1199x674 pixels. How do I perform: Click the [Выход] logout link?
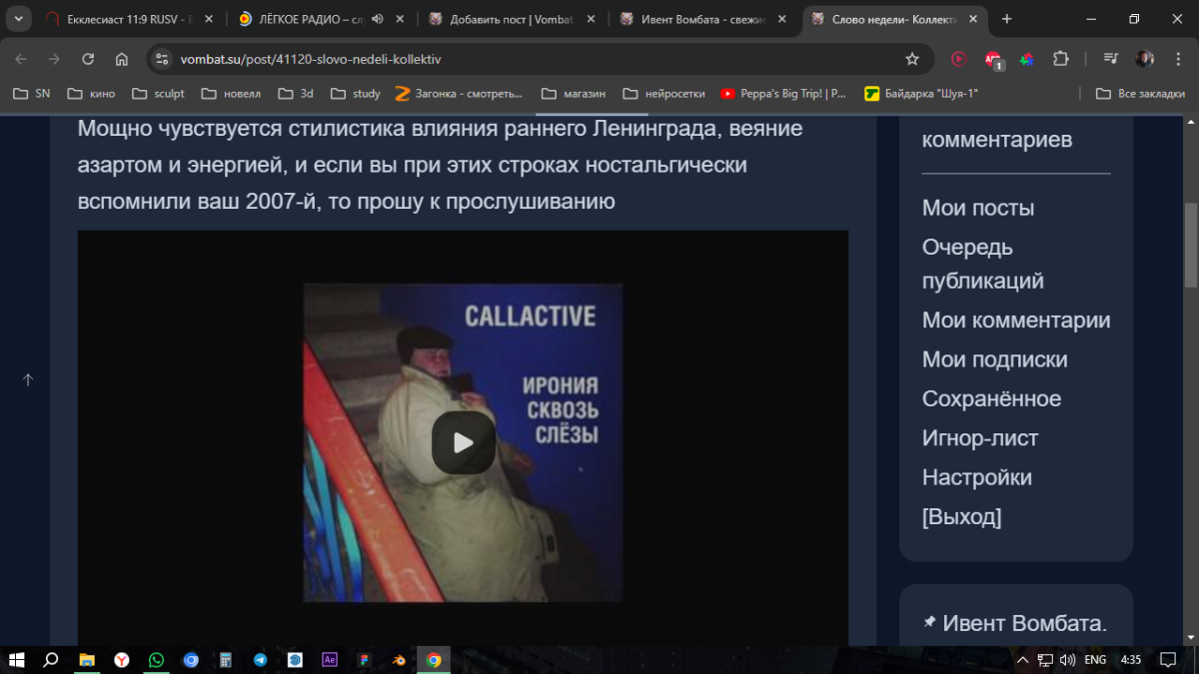[961, 516]
